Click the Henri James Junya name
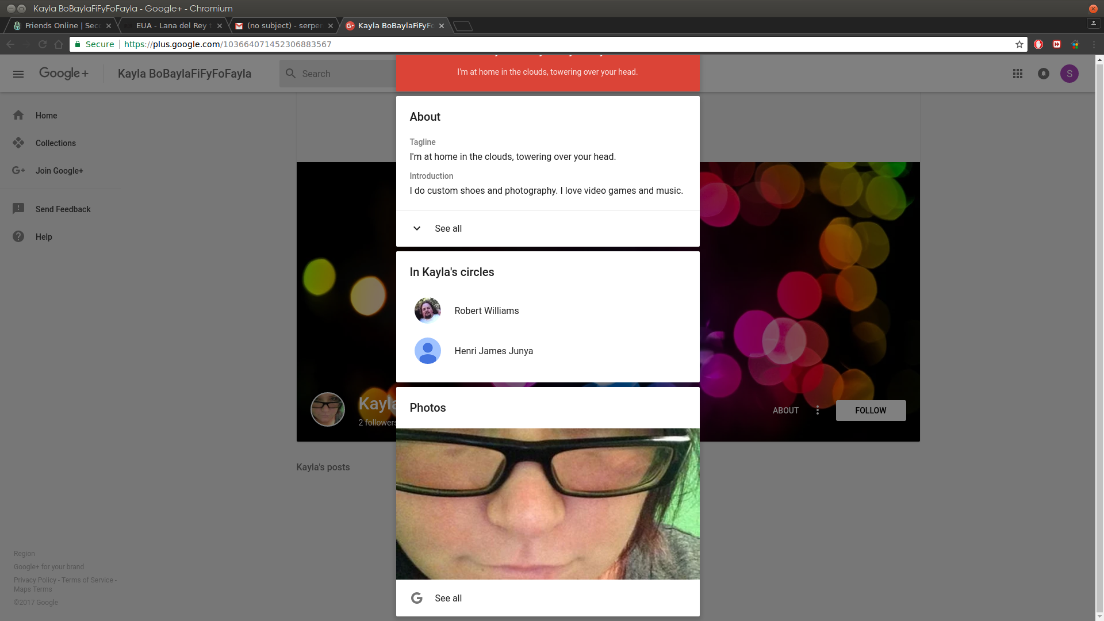This screenshot has height=621, width=1104. 493,351
